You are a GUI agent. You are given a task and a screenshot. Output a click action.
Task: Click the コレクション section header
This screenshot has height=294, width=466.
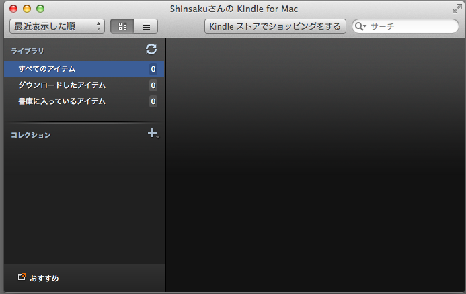point(31,135)
